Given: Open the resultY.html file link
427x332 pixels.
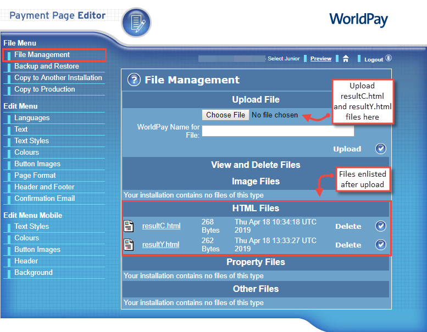Looking at the screenshot, I should pos(160,244).
